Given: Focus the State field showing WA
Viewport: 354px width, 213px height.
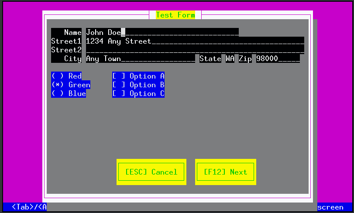Looking at the screenshot, I should point(230,58).
